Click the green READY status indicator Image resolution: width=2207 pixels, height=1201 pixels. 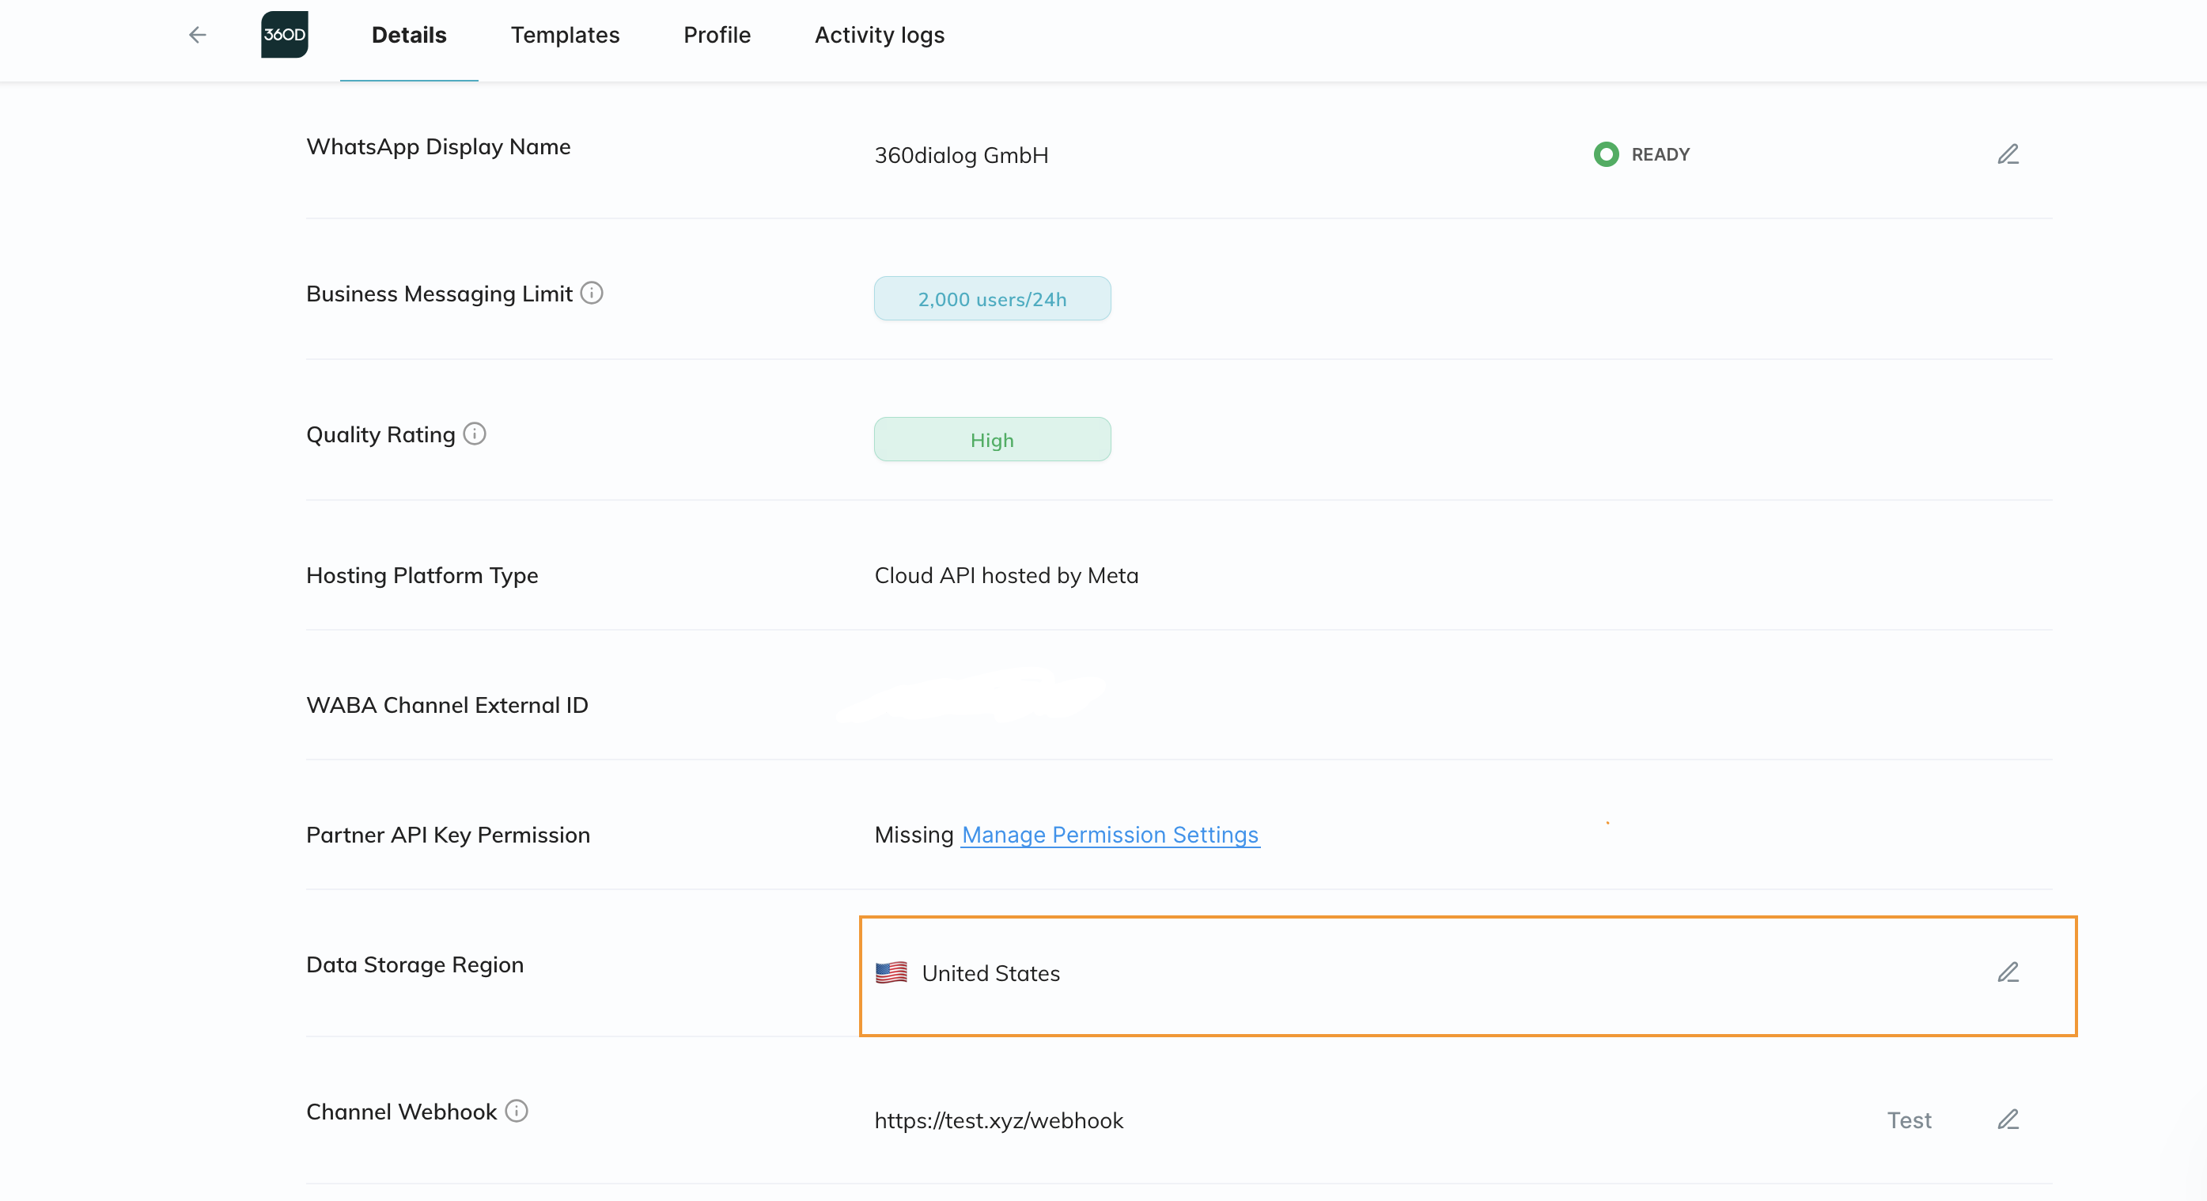1606,154
